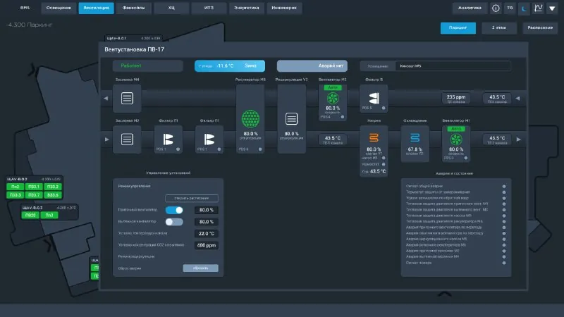Open the Рекуператор M6 green rotor icon
The image size is (564, 317).
coord(250,119)
